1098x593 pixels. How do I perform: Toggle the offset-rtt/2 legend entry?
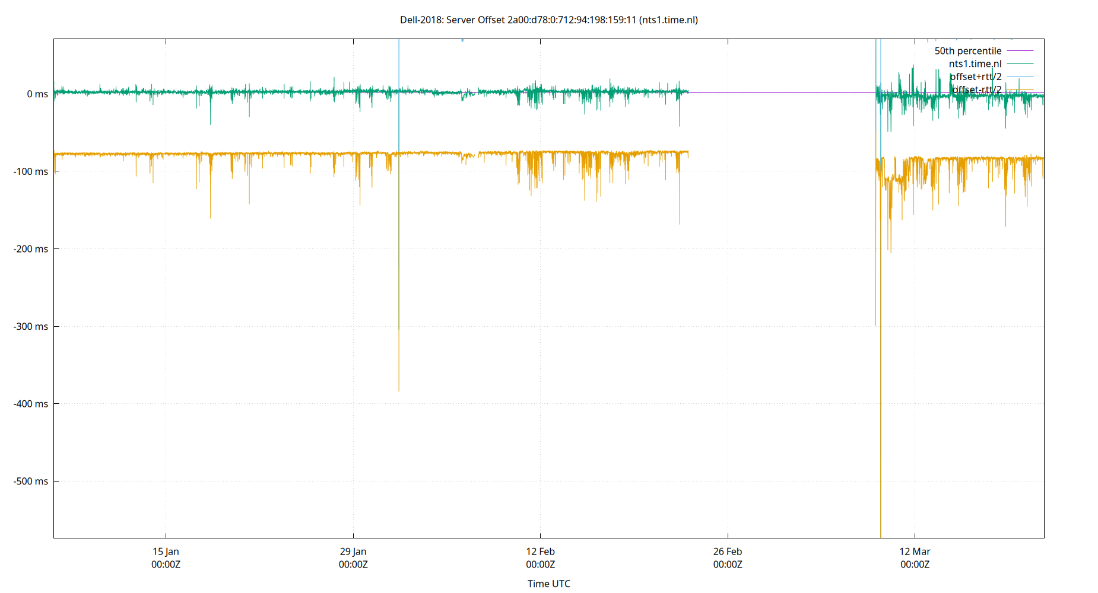click(976, 89)
